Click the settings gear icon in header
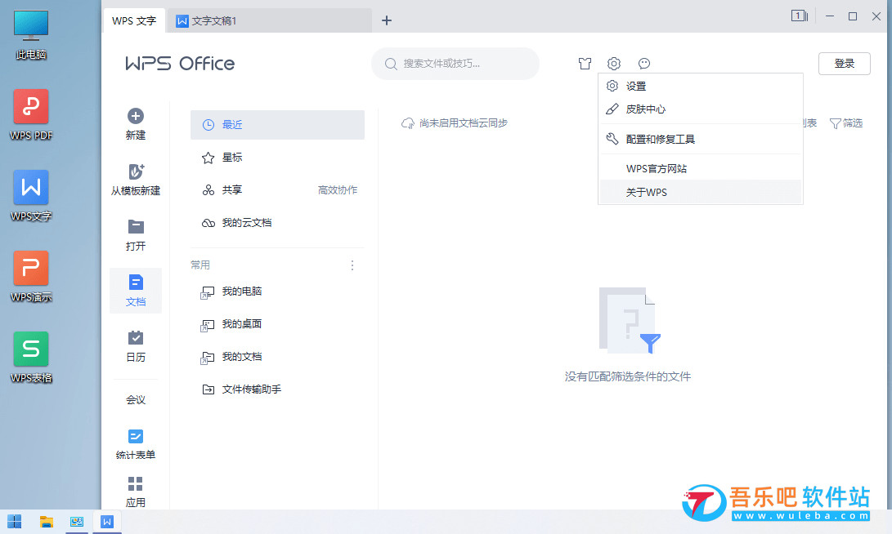This screenshot has height=534, width=892. point(614,64)
